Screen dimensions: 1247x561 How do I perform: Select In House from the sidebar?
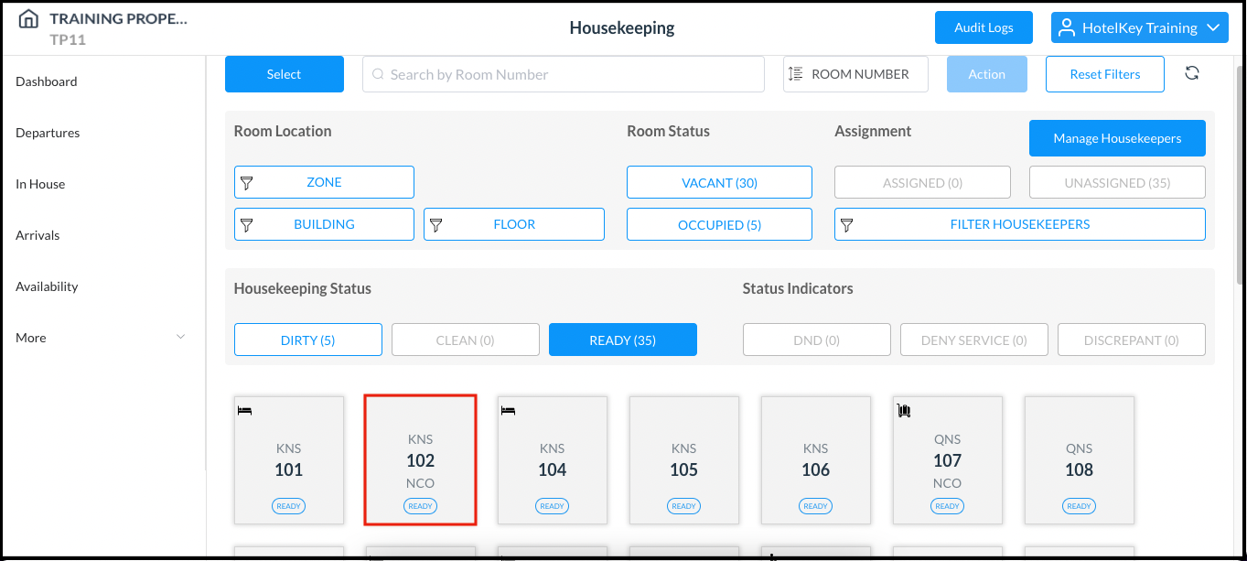(x=40, y=184)
